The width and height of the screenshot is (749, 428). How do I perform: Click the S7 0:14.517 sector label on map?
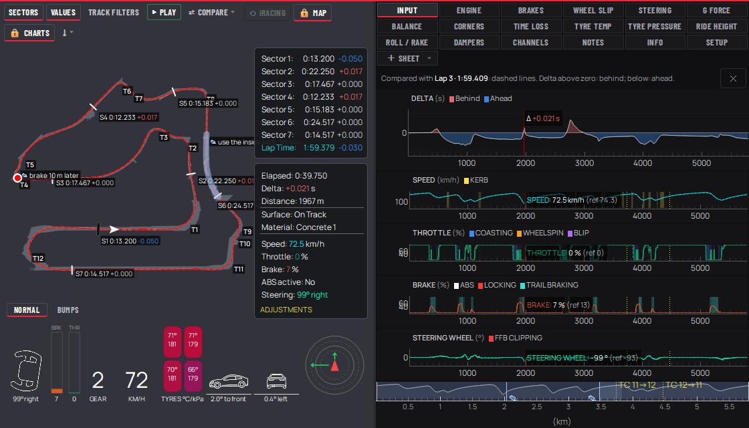[x=104, y=274]
